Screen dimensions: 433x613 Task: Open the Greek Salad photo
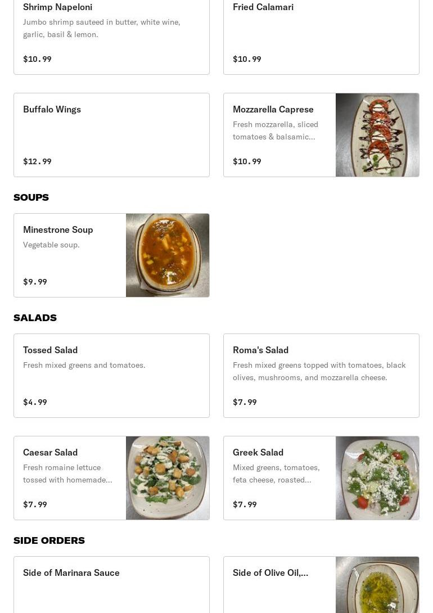(377, 478)
